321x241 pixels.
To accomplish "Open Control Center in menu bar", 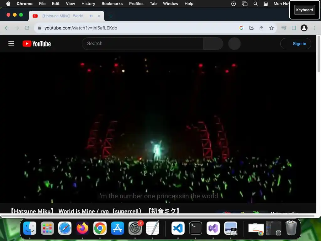I will coord(266,3).
